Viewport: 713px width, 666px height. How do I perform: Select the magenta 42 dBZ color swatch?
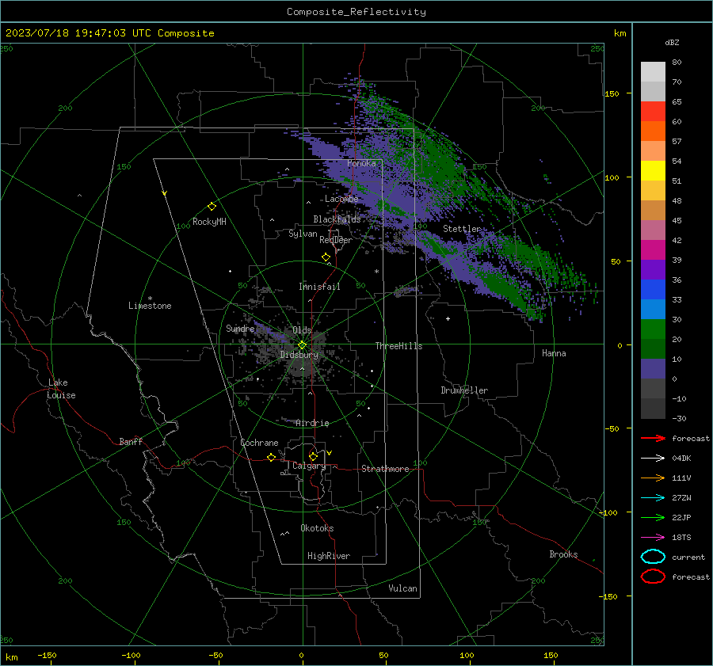coord(653,249)
